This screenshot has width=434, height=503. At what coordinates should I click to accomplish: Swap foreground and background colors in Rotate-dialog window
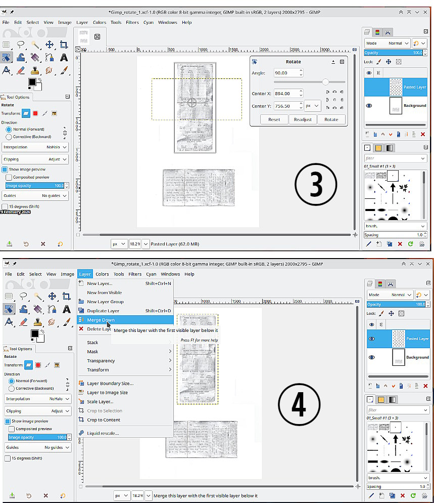(x=40, y=79)
